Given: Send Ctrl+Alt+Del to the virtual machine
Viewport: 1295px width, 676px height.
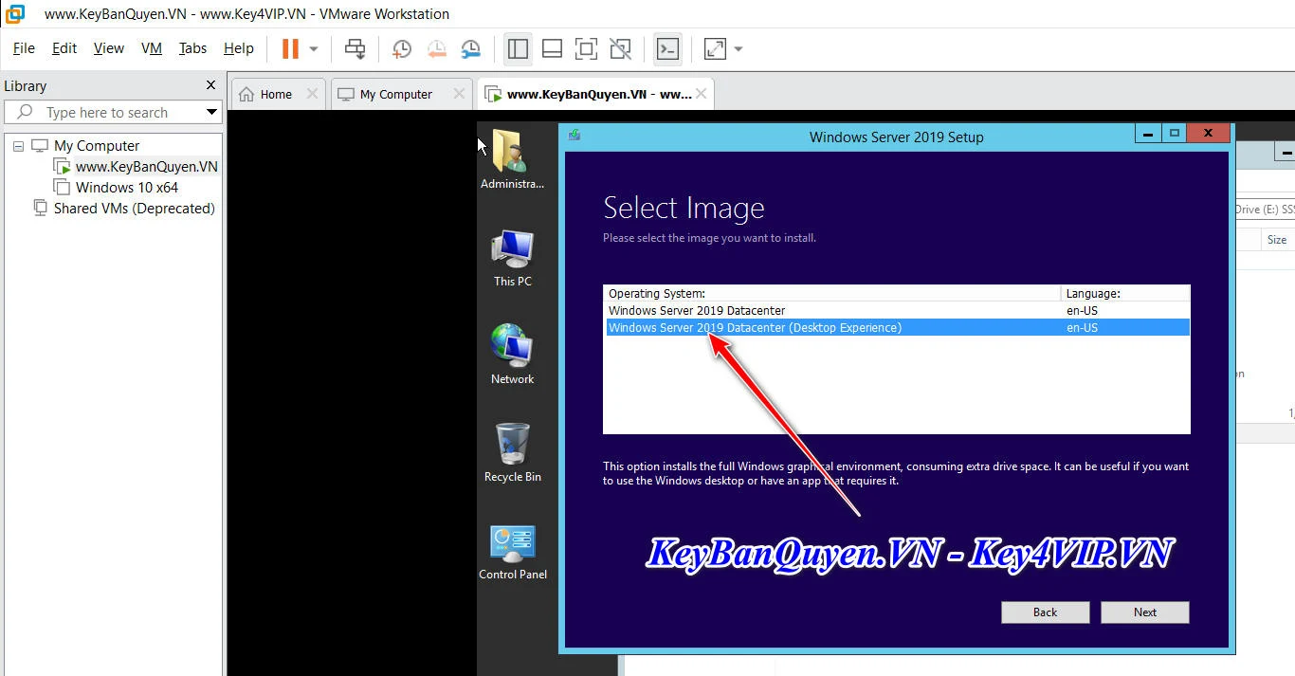Looking at the screenshot, I should (356, 48).
